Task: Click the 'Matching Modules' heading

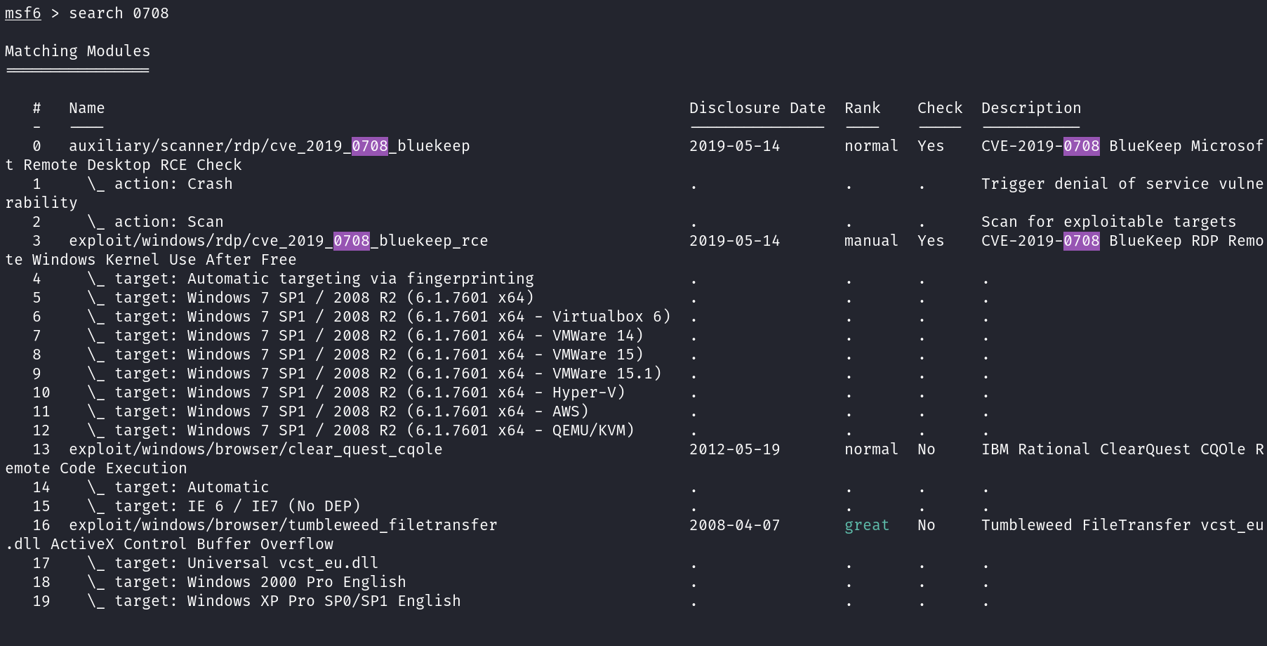Action: point(77,51)
